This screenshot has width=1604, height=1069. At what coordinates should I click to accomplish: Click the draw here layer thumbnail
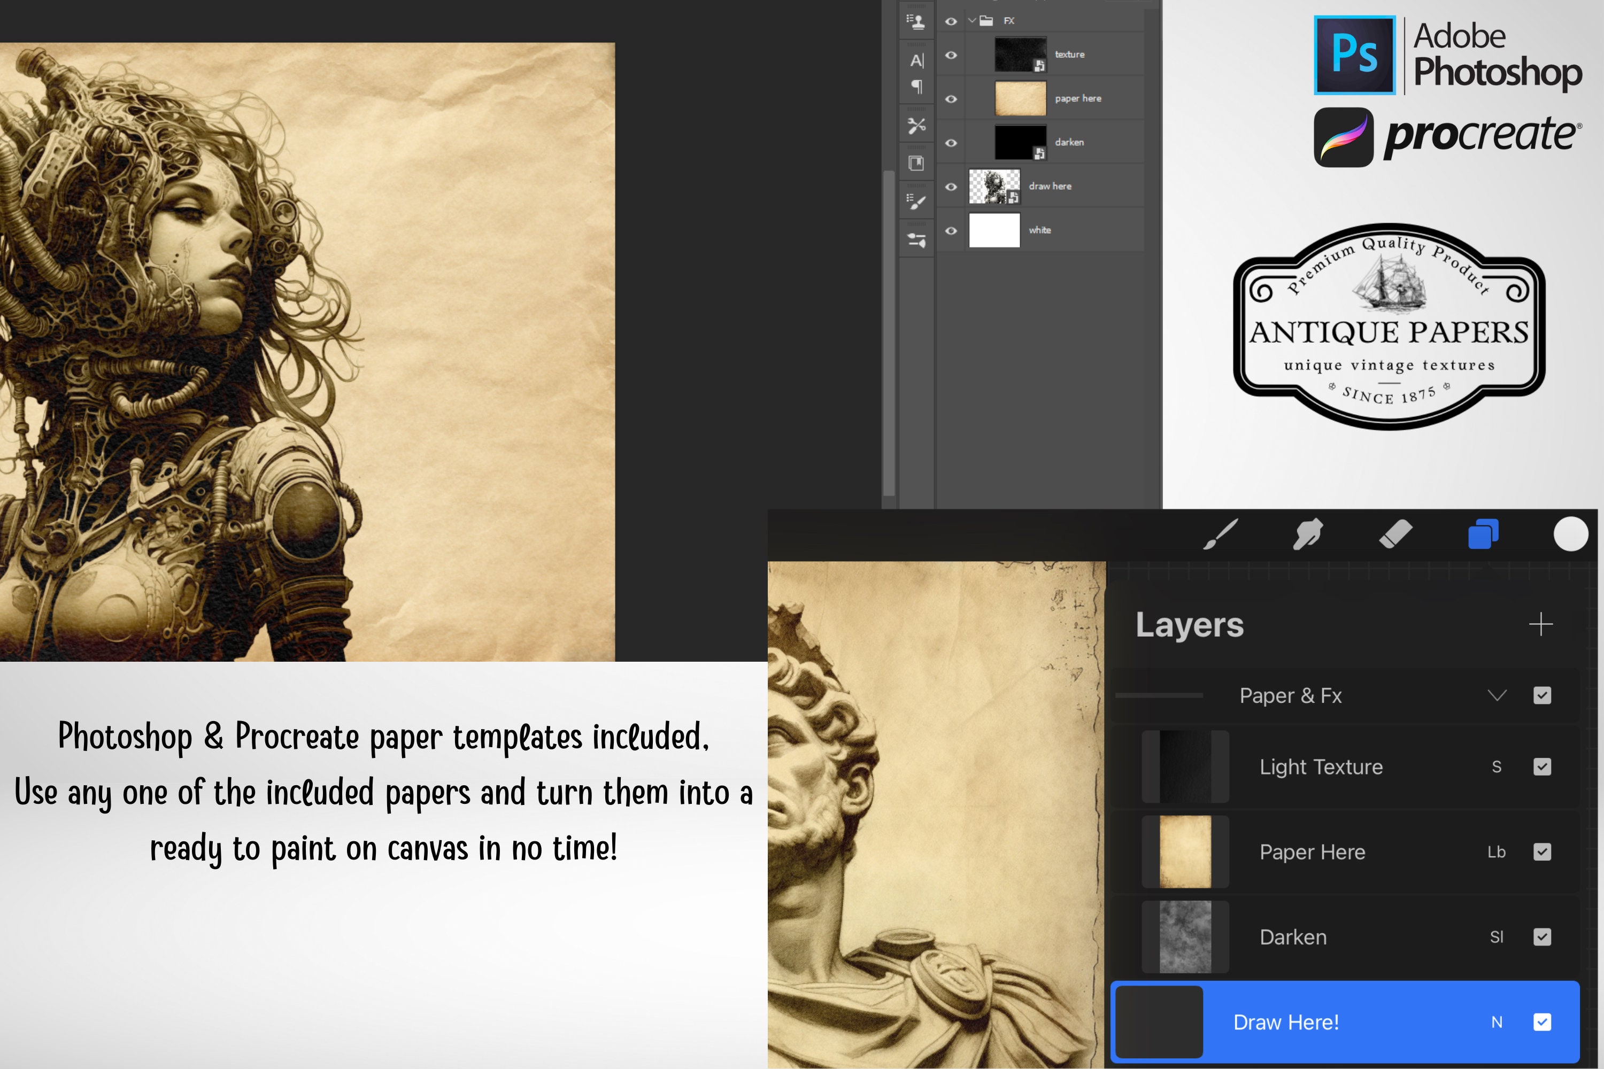coord(994,187)
